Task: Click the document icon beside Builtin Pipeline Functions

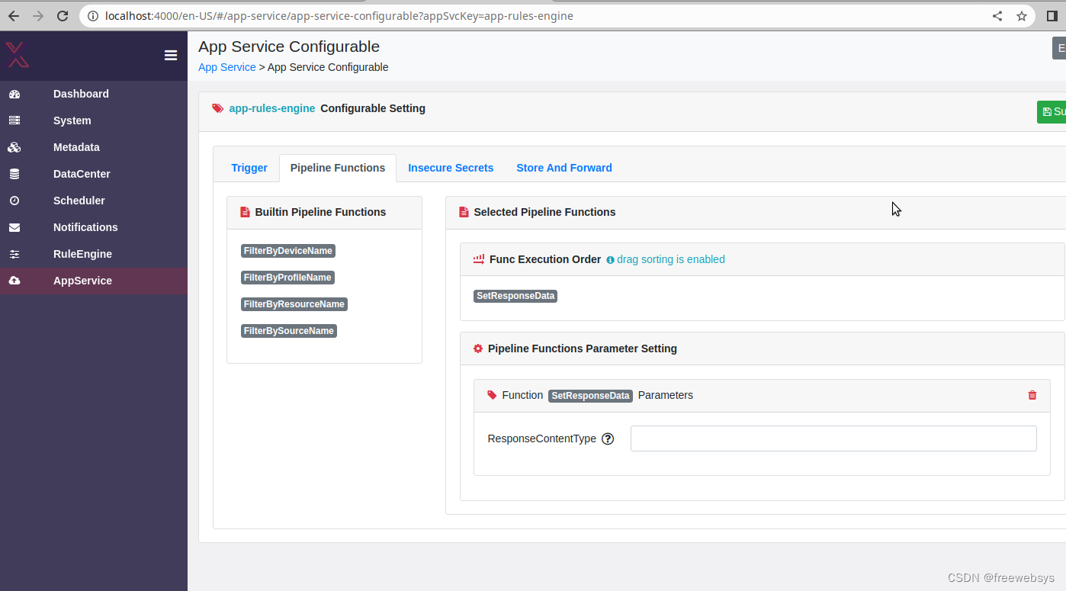Action: pos(245,212)
